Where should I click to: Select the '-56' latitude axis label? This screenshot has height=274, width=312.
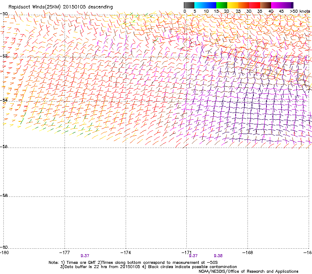point(4,146)
